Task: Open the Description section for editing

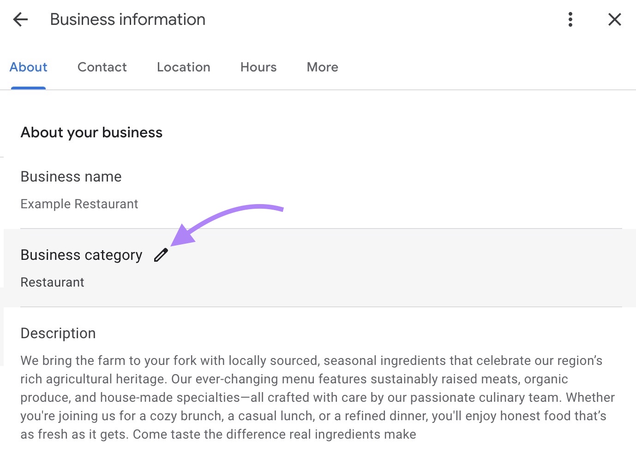Action: pyautogui.click(x=58, y=333)
